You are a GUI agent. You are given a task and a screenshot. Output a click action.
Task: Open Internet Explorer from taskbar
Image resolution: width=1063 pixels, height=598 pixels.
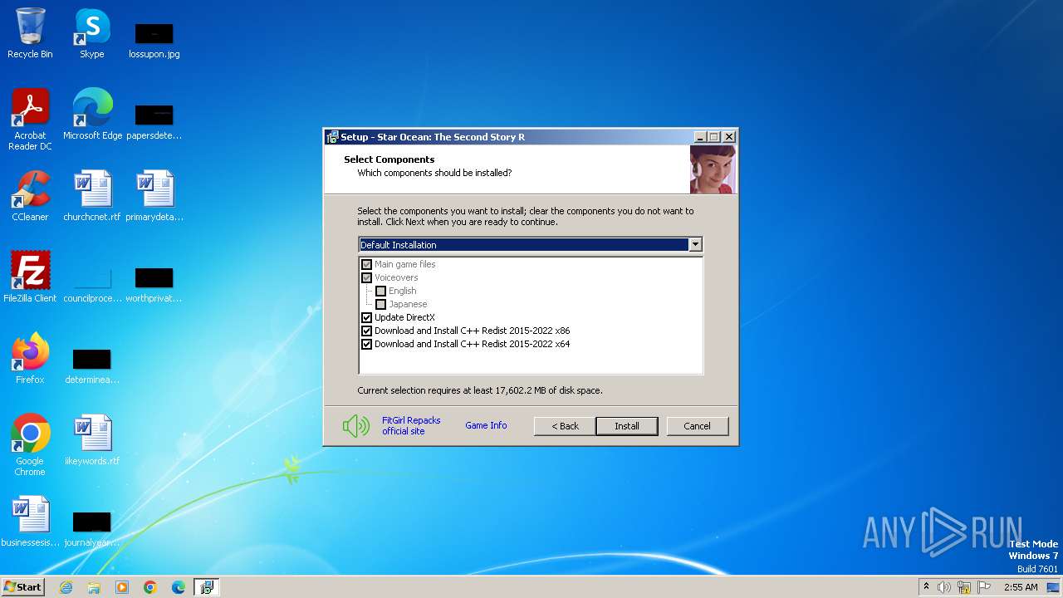(66, 587)
